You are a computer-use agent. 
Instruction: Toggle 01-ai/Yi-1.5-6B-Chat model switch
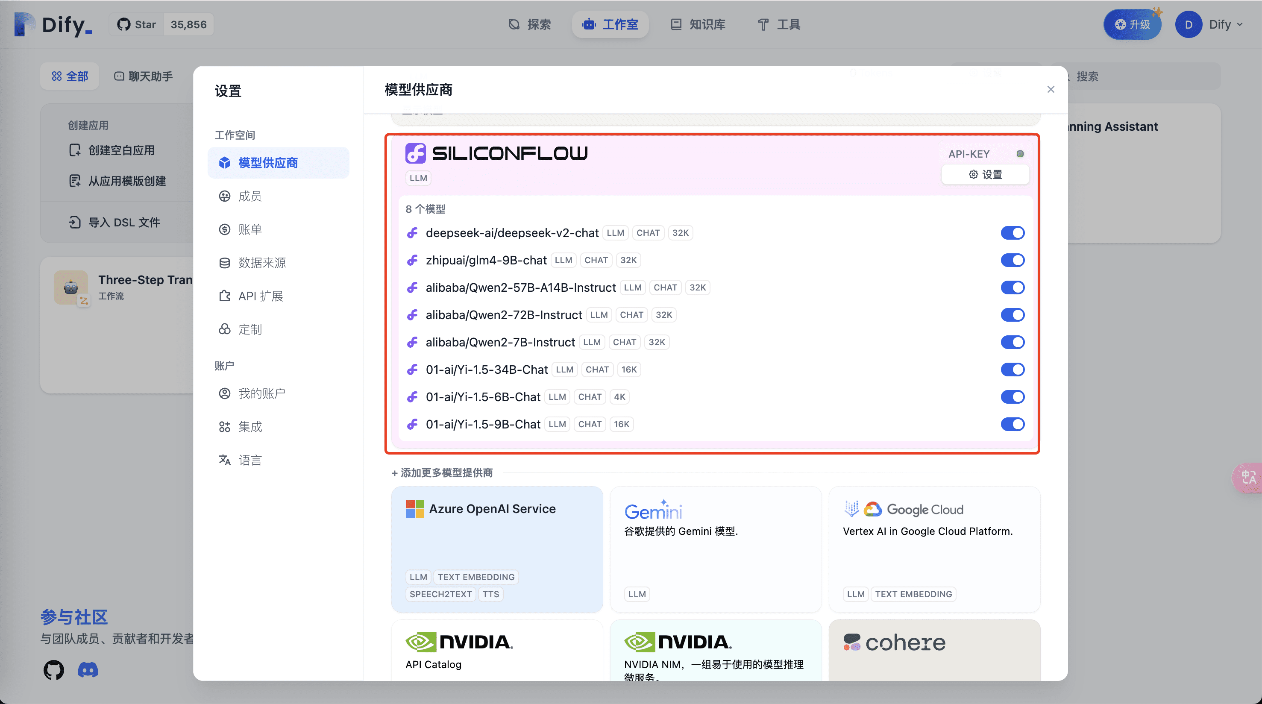(x=1012, y=397)
